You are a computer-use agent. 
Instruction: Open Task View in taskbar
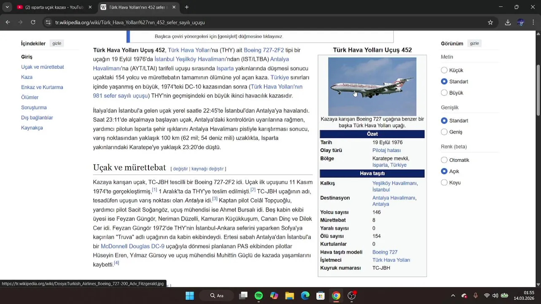pyautogui.click(x=243, y=296)
